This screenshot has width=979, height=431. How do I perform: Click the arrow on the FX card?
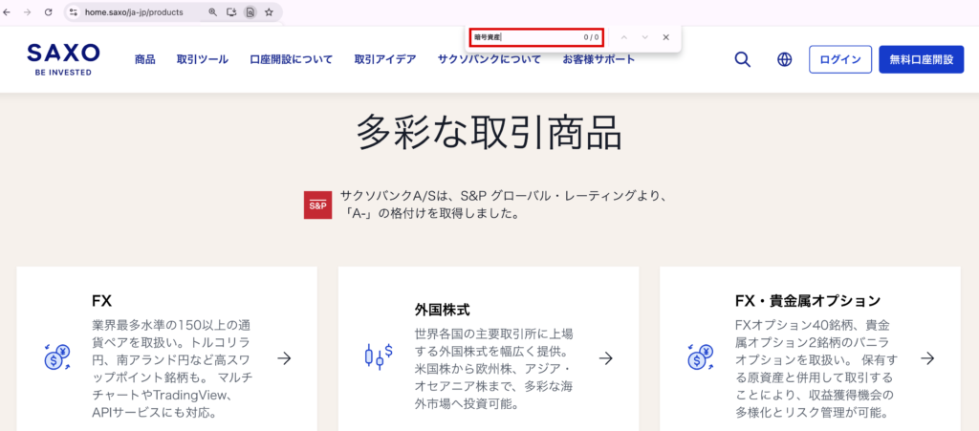[x=284, y=358]
